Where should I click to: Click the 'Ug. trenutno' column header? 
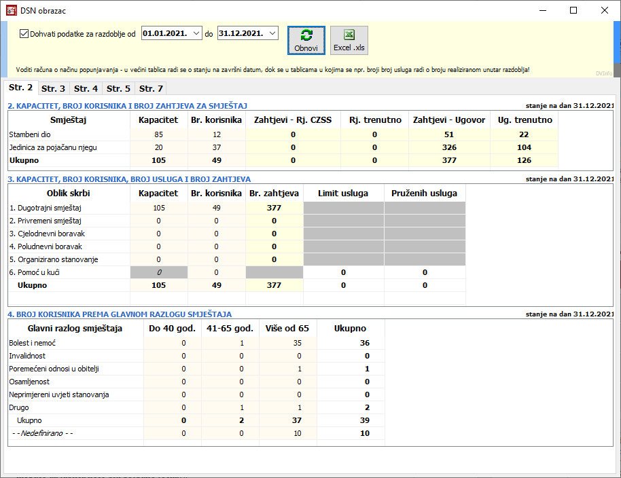pos(524,119)
